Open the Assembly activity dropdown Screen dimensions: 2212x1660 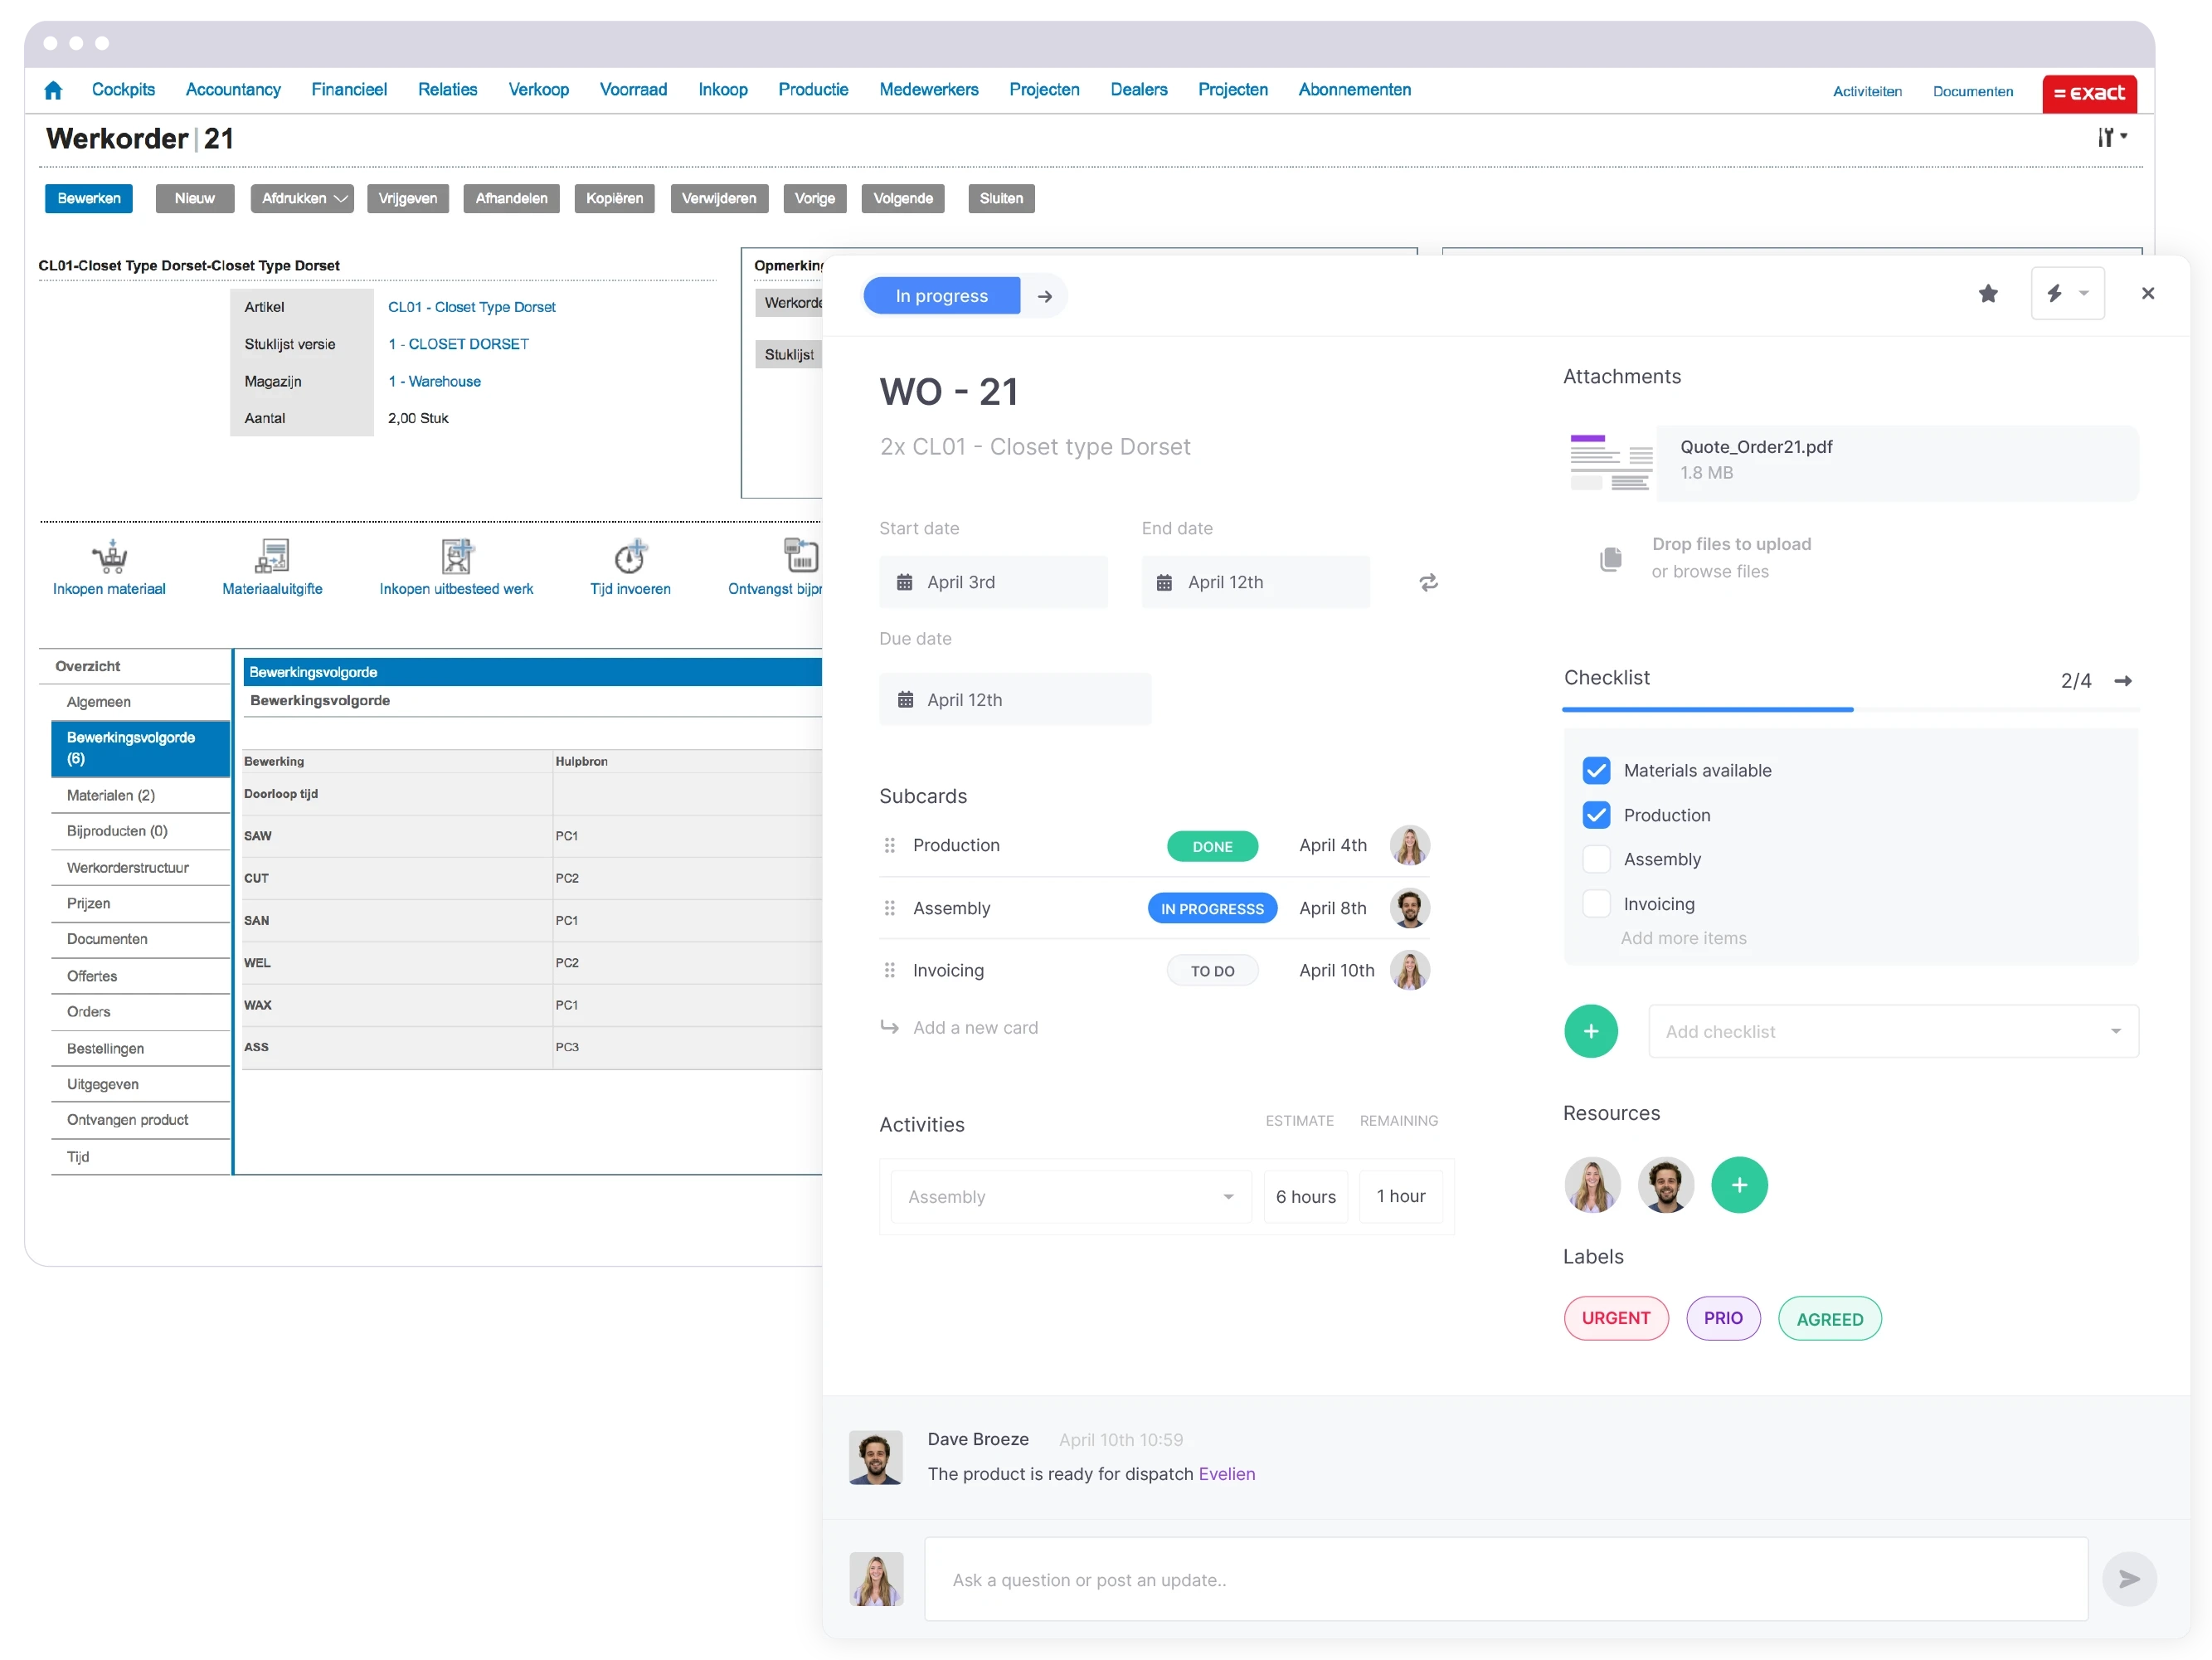click(1231, 1195)
